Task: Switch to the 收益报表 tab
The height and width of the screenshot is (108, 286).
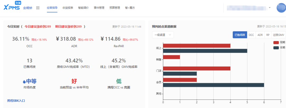Action: pos(68,8)
